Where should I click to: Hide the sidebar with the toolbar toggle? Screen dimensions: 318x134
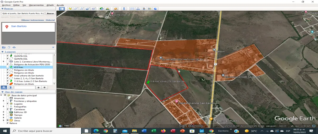click(62, 9)
